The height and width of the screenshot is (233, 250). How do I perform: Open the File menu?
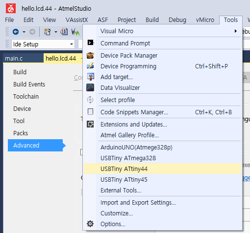click(9, 20)
